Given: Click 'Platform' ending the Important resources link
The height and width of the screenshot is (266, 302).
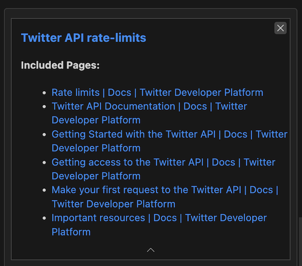Looking at the screenshot, I should 71,232.
